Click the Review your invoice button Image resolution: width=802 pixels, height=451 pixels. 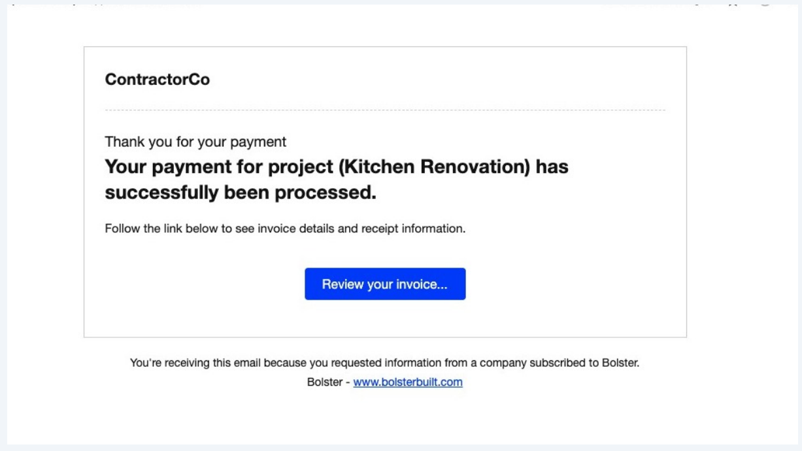(x=385, y=284)
